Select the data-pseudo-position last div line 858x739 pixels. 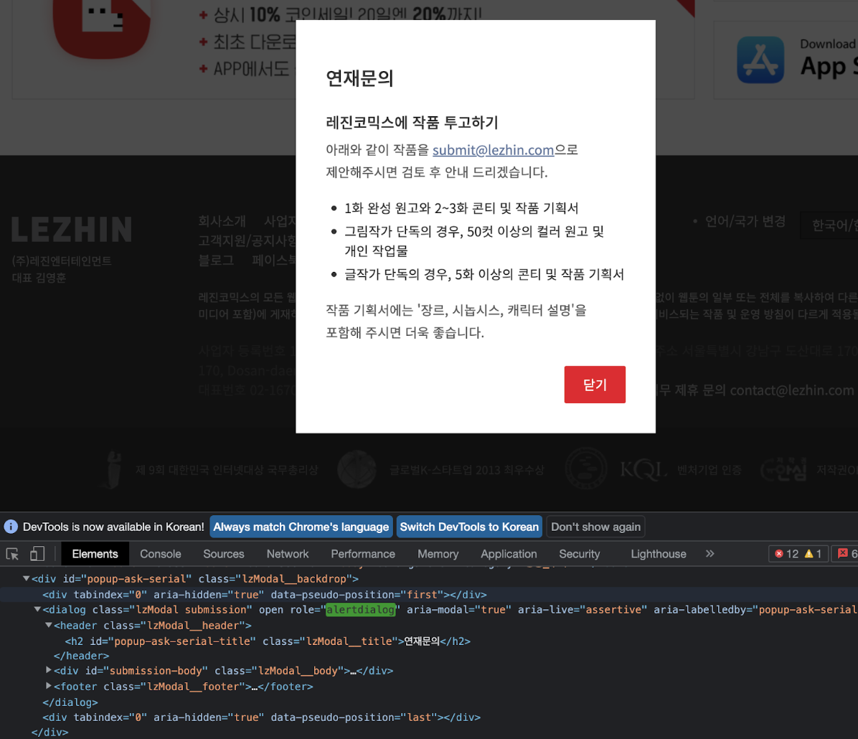(x=262, y=717)
